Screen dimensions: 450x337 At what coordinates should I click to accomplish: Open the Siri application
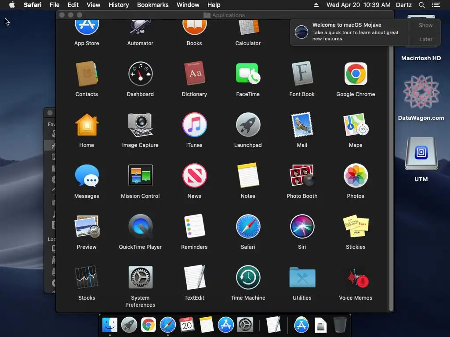[x=302, y=227]
